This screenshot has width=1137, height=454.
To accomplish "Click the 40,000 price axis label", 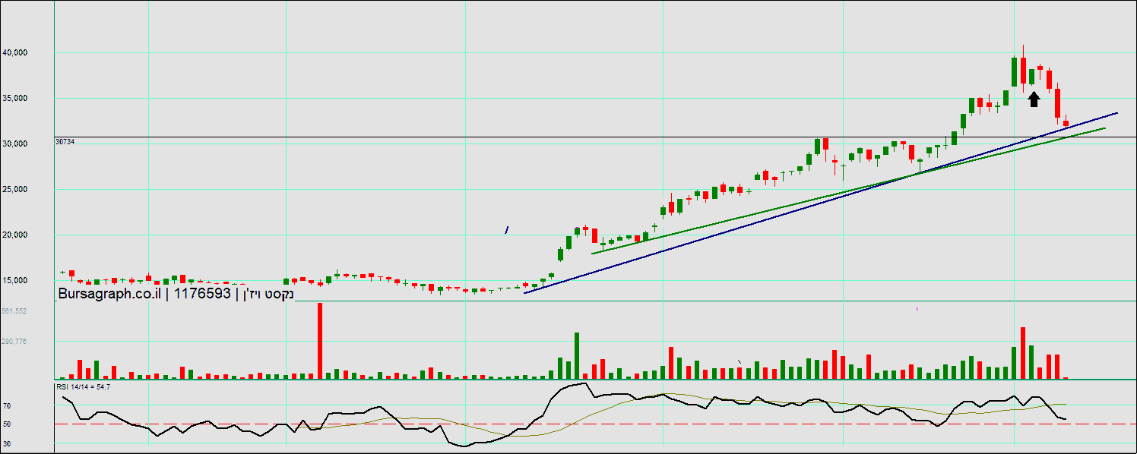I will click(36, 52).
